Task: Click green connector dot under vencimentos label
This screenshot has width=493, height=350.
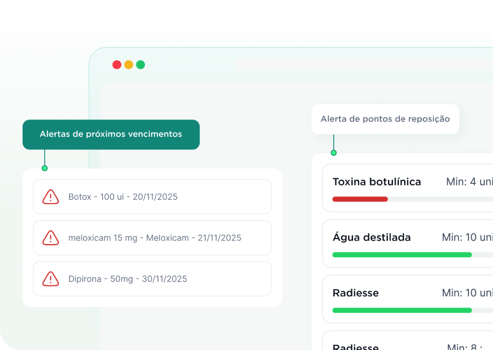Action: [x=45, y=168]
